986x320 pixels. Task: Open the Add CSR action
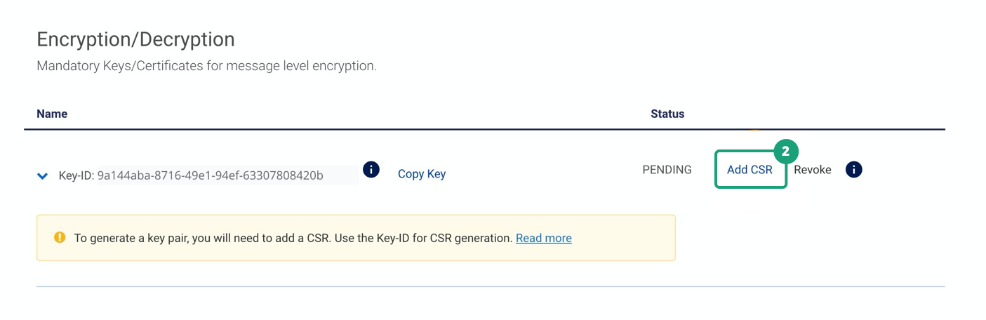pos(750,170)
